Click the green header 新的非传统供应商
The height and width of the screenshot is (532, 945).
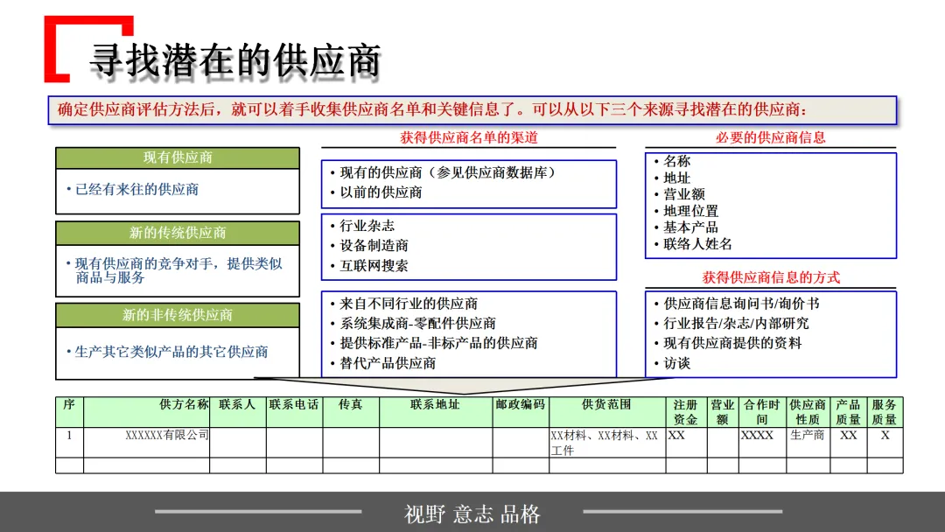pyautogui.click(x=178, y=314)
